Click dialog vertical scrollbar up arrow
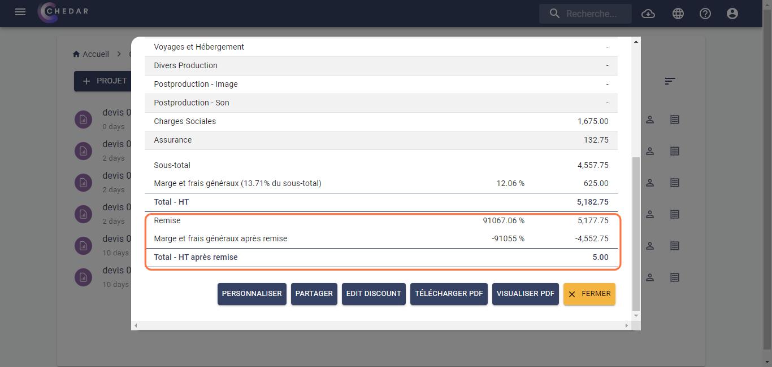This screenshot has width=772, height=367. [636, 42]
